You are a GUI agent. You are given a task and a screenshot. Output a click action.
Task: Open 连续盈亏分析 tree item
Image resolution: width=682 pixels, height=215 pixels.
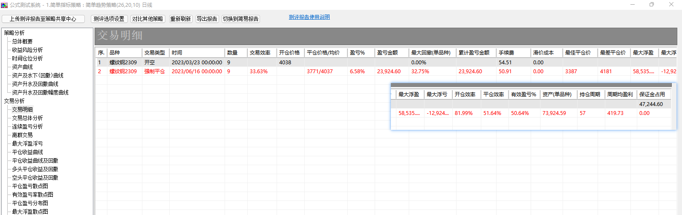pyautogui.click(x=27, y=126)
